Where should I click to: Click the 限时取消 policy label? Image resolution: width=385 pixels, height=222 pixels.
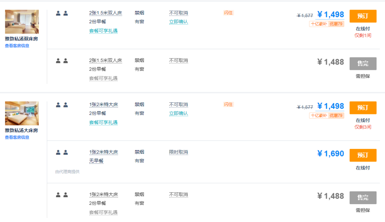coord(179,152)
